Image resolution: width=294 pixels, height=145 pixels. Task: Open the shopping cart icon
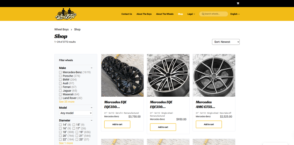pos(238,3)
